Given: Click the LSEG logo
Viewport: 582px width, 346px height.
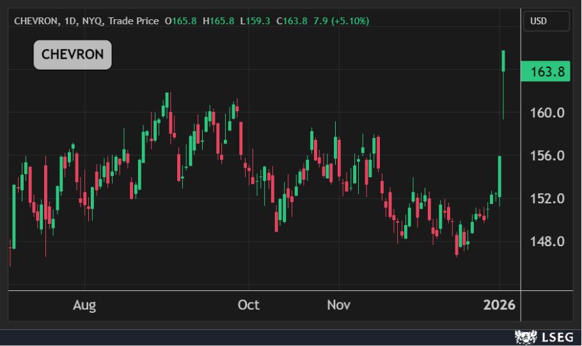Looking at the screenshot, I should 544,337.
